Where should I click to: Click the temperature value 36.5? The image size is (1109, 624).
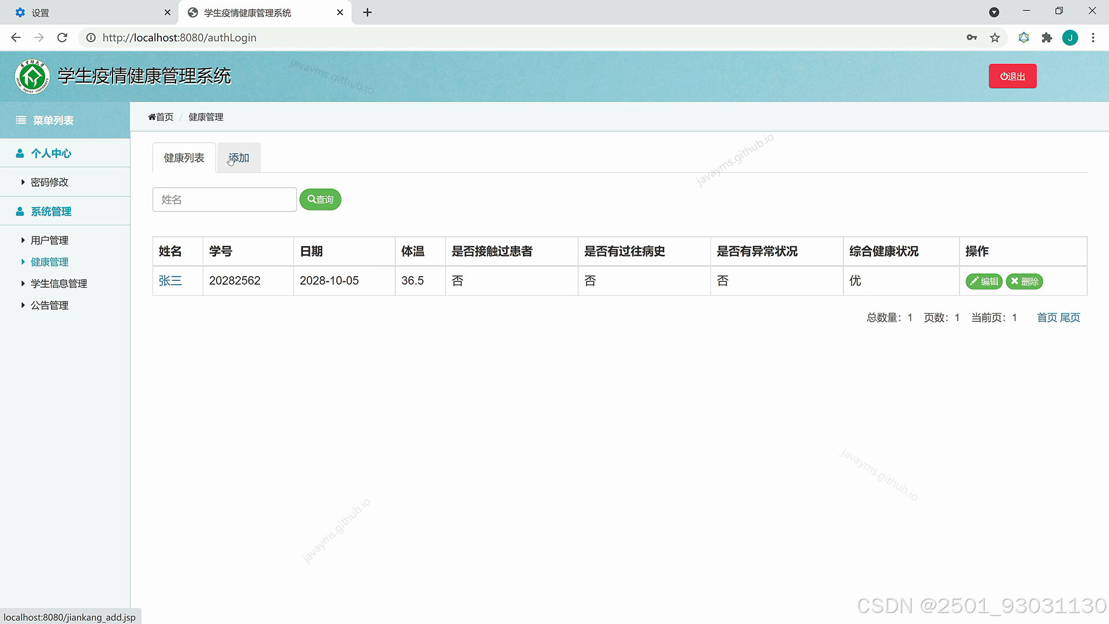coord(412,281)
